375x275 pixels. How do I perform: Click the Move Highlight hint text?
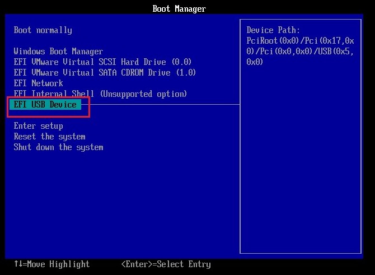(x=56, y=264)
